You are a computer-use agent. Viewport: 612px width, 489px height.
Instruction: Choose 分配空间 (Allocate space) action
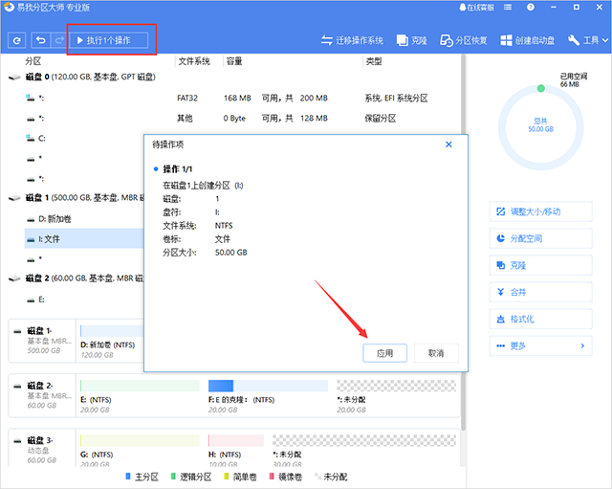point(540,237)
